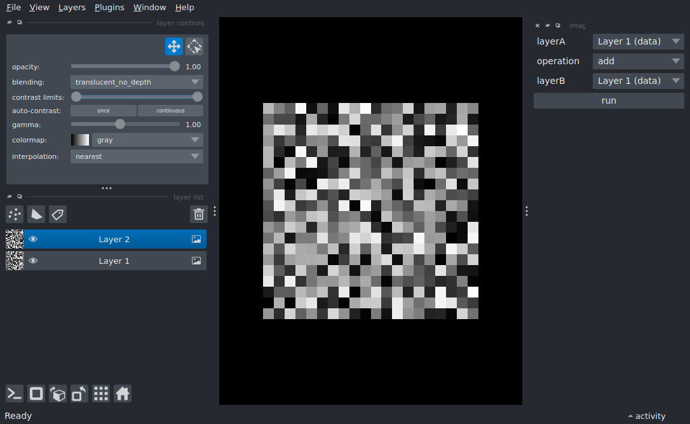Click auto-contrast continuous button
The height and width of the screenshot is (424, 690).
pos(170,111)
